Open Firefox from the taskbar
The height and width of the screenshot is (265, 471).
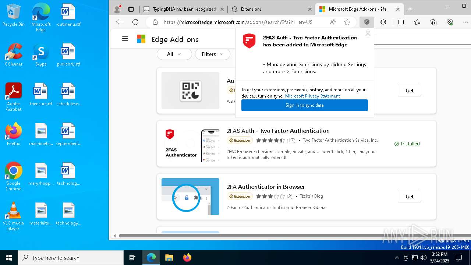187,258
